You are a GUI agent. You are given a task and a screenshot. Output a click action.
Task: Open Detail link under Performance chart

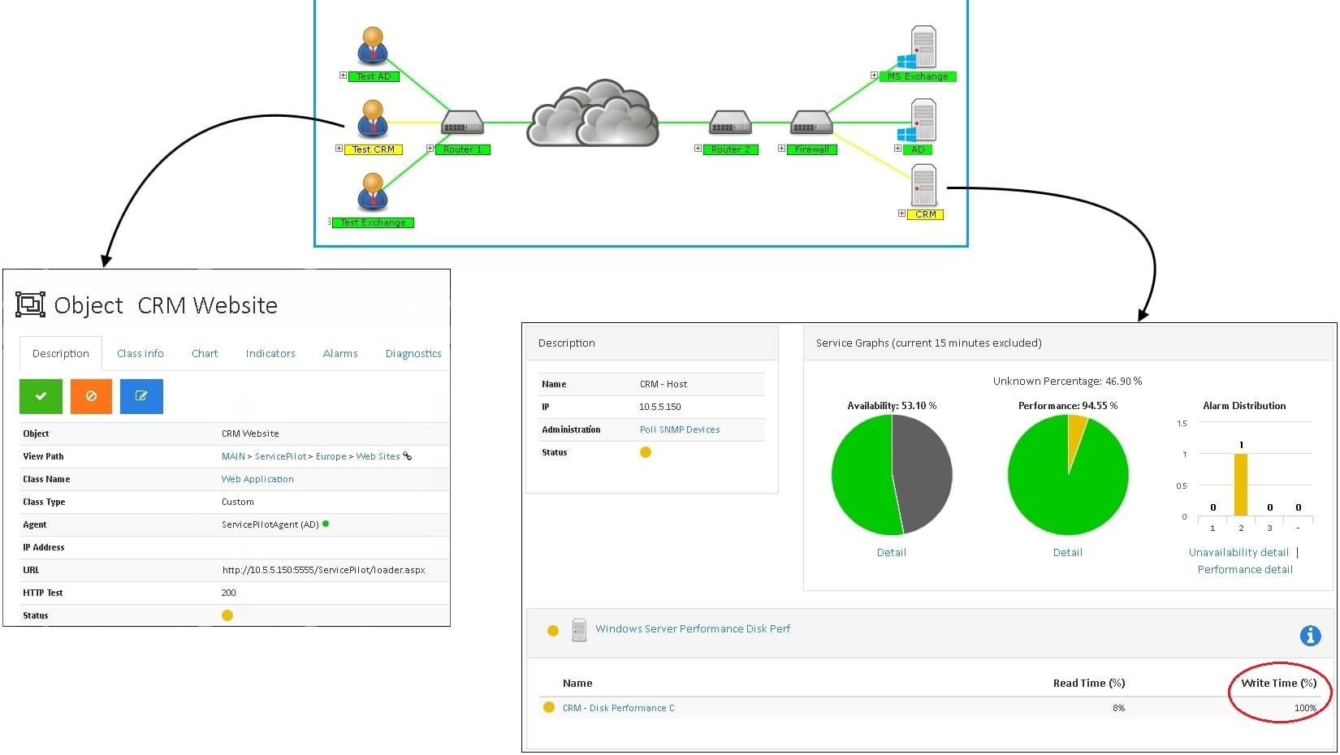click(x=1068, y=552)
